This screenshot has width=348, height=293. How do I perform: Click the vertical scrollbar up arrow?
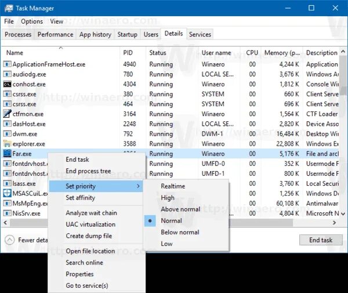pos(343,52)
